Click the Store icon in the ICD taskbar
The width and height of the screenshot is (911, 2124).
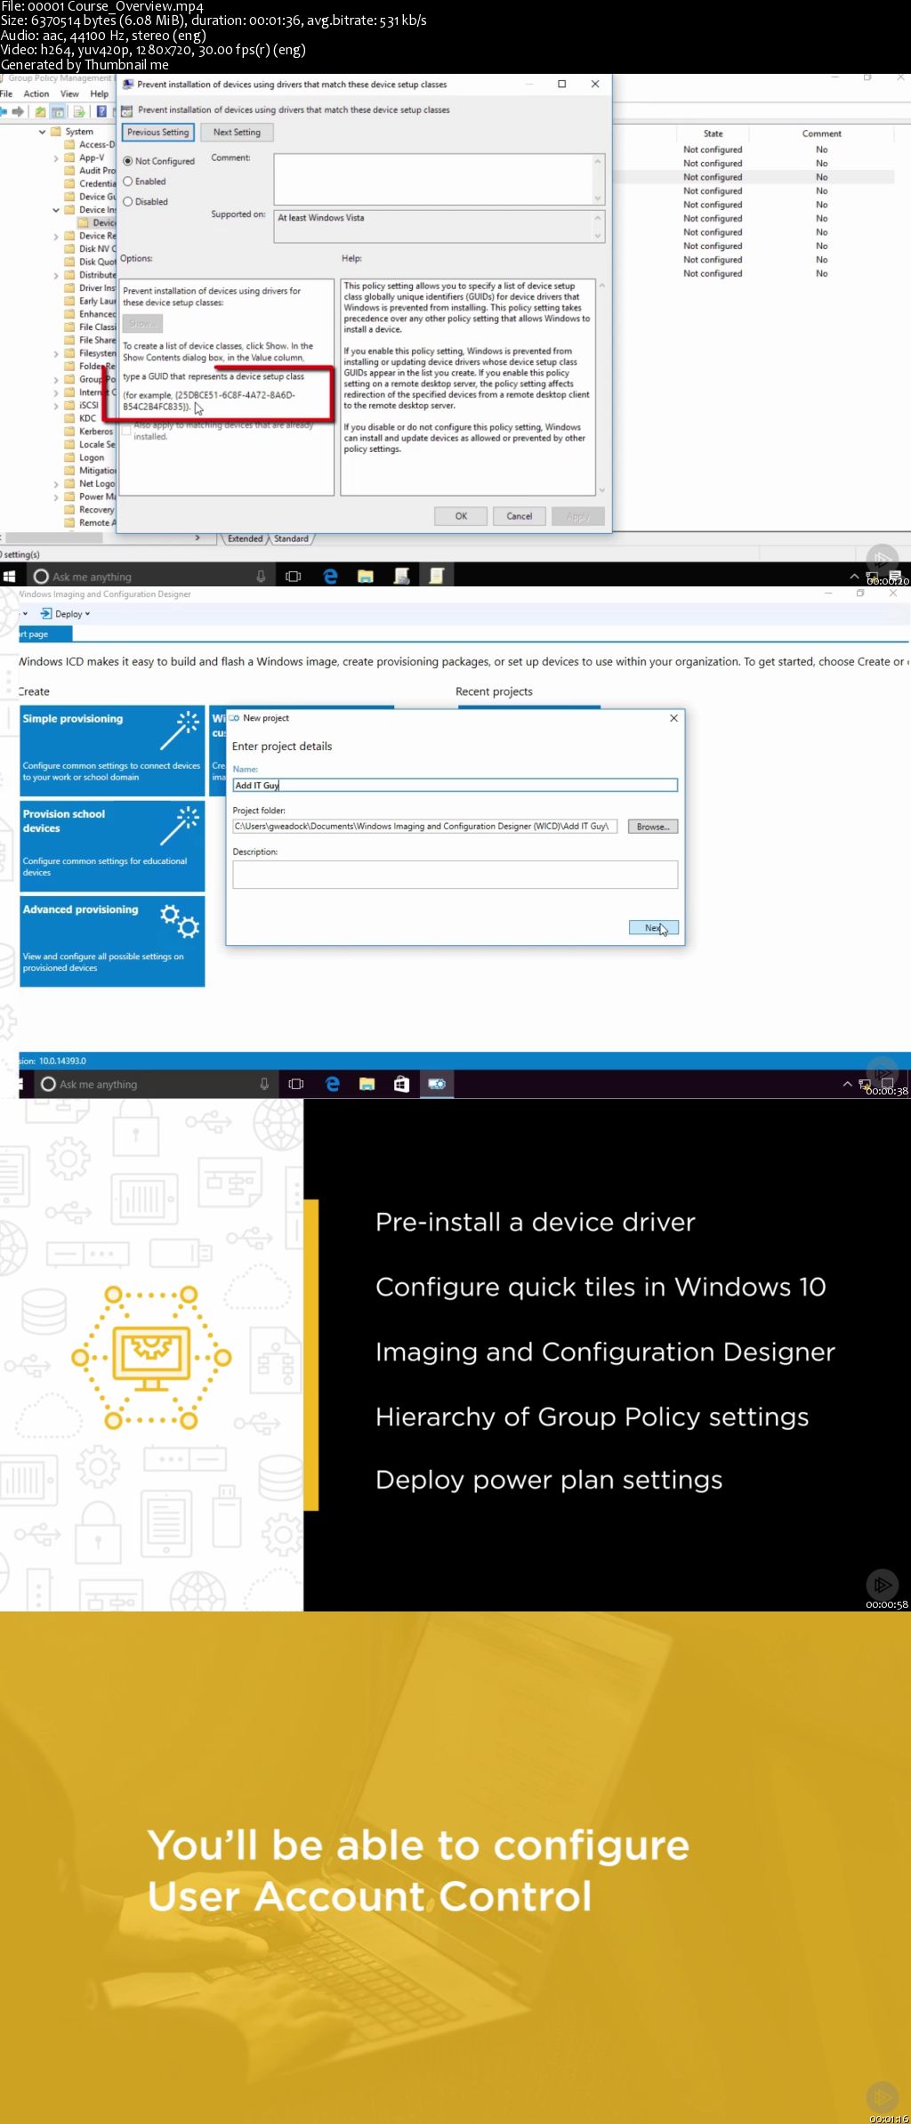click(401, 1084)
